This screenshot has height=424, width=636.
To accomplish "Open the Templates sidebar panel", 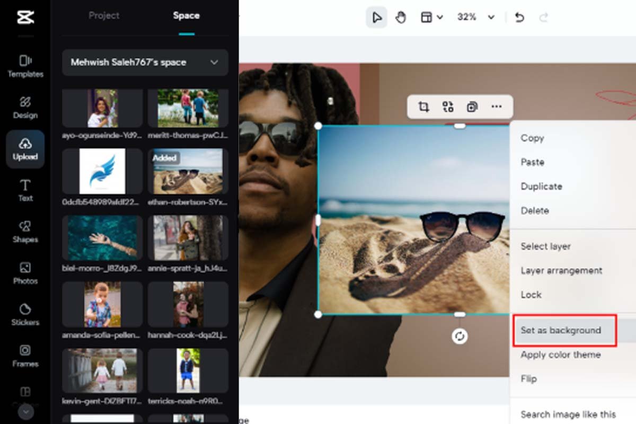I will (25, 66).
